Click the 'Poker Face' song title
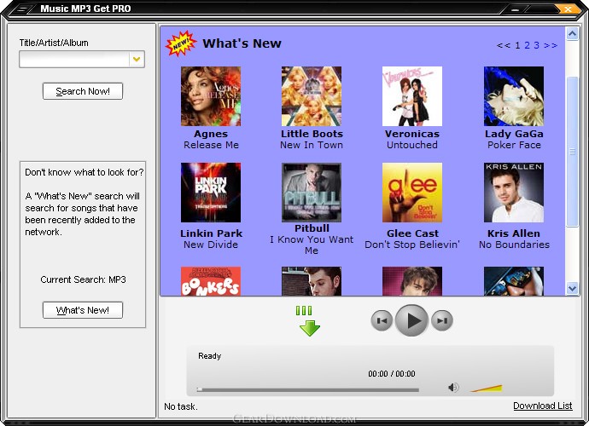Viewport: 589px width, 426px height. point(514,145)
